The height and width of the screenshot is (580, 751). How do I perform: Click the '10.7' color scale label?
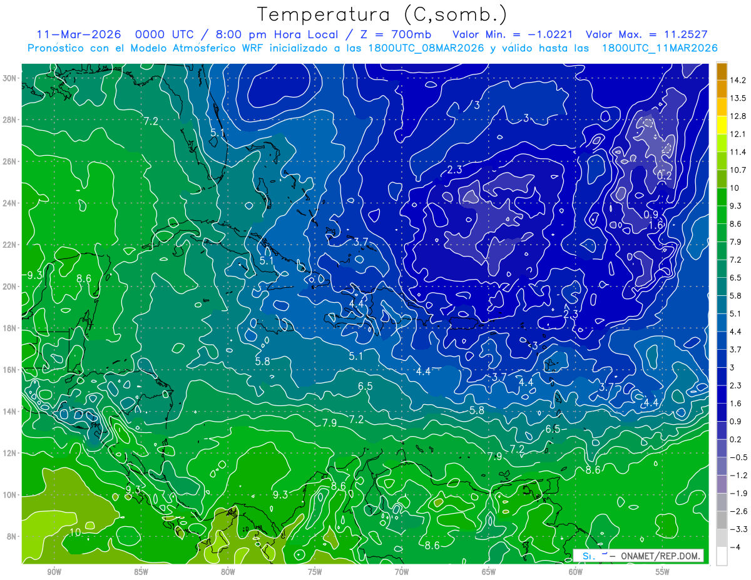coord(738,170)
